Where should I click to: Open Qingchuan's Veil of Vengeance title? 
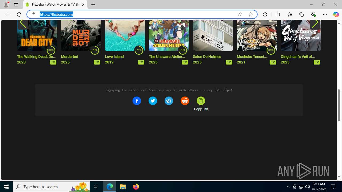pos(298,57)
